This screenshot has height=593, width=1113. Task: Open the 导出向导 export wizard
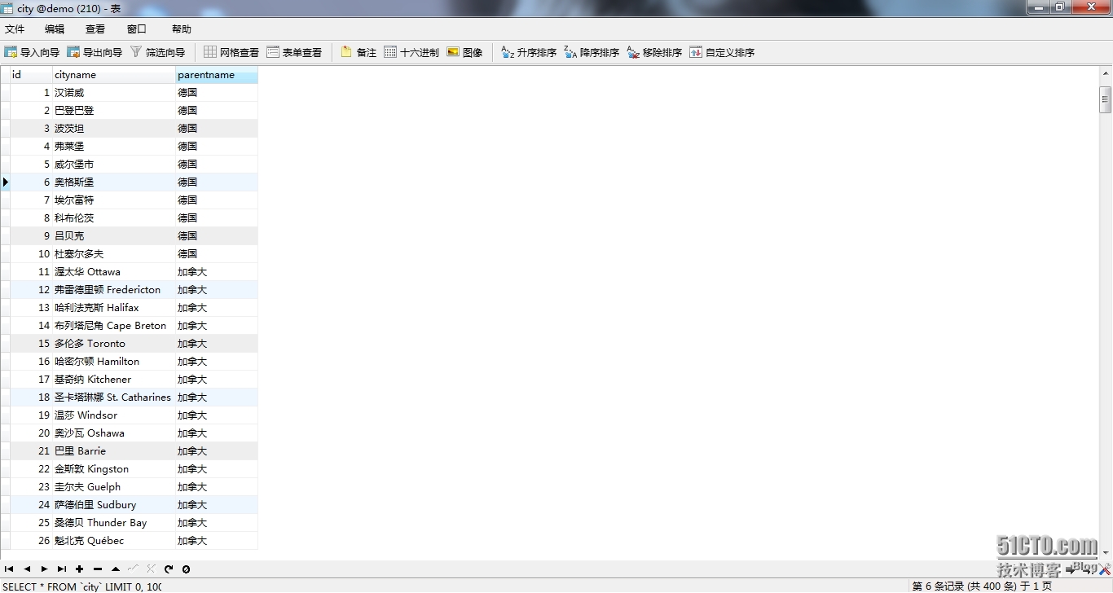point(95,52)
